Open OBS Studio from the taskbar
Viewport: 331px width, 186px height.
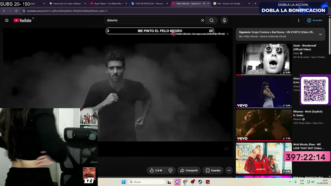[x=193, y=182]
